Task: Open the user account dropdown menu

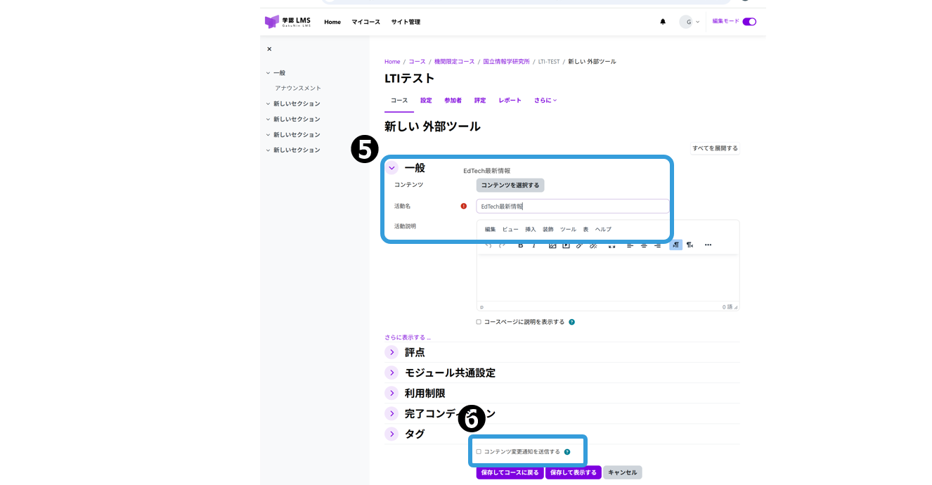Action: coord(690,22)
